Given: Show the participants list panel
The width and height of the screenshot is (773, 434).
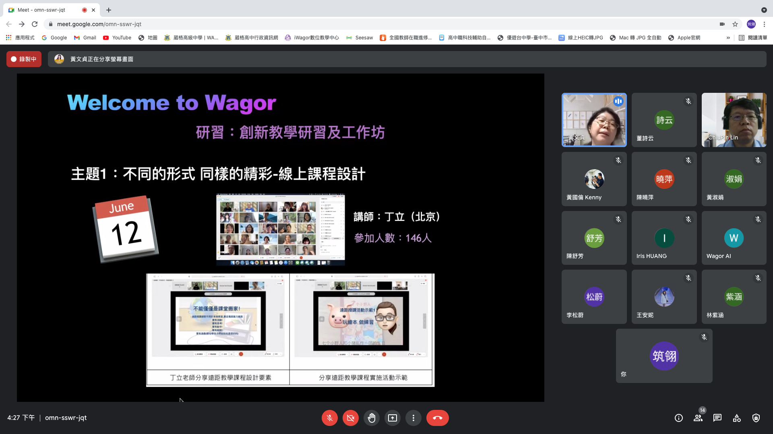Looking at the screenshot, I should 698,418.
